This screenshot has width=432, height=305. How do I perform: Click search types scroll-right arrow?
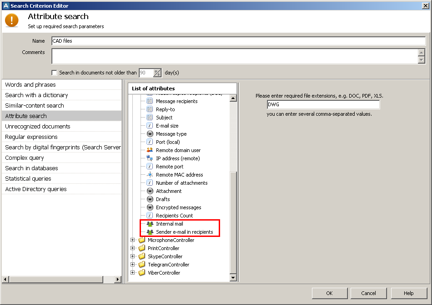point(118,280)
